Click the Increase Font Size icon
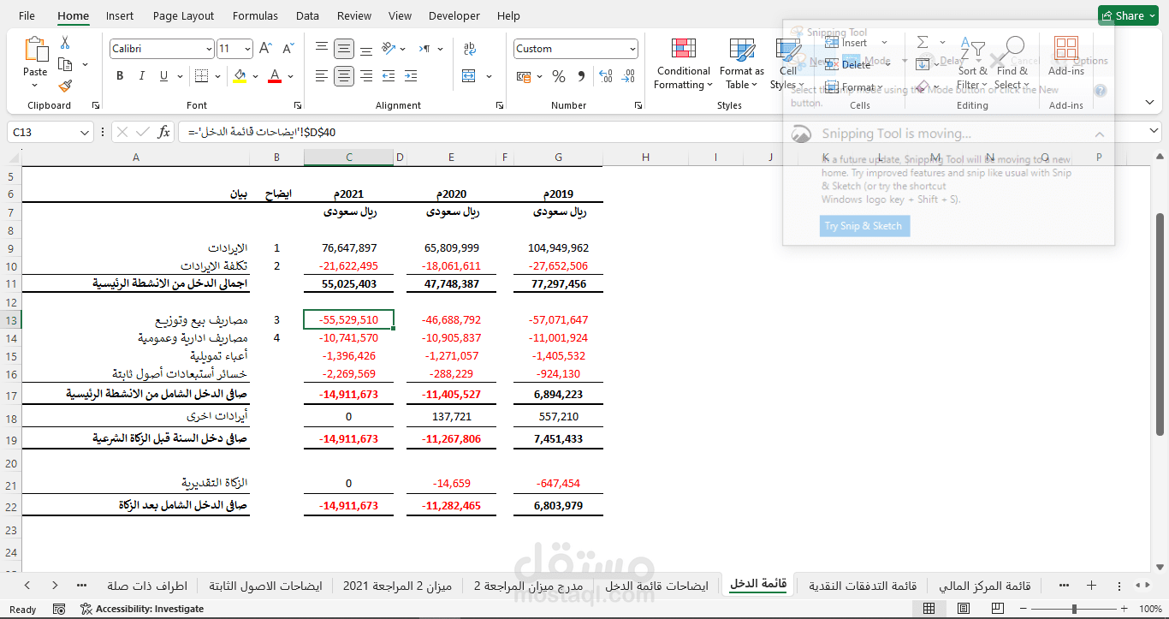Screen dimensions: 1169x619 coord(265,49)
